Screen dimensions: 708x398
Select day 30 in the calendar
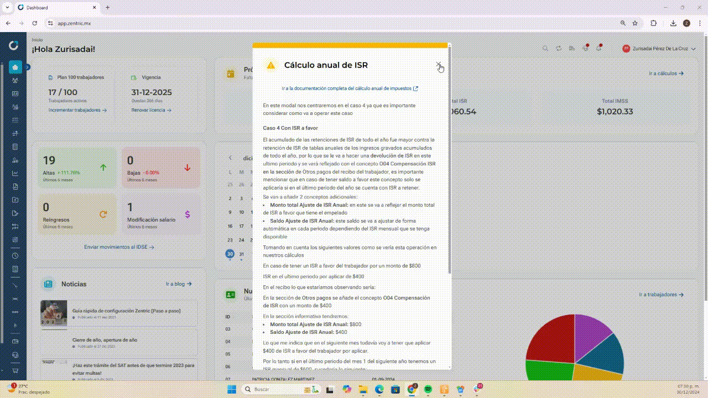[x=230, y=254]
